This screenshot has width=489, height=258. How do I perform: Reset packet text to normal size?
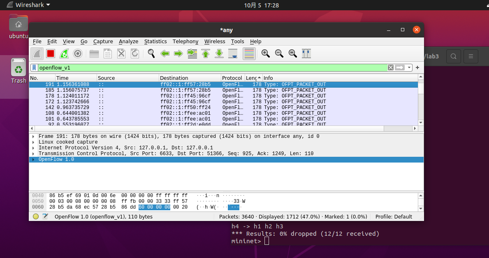coord(292,53)
